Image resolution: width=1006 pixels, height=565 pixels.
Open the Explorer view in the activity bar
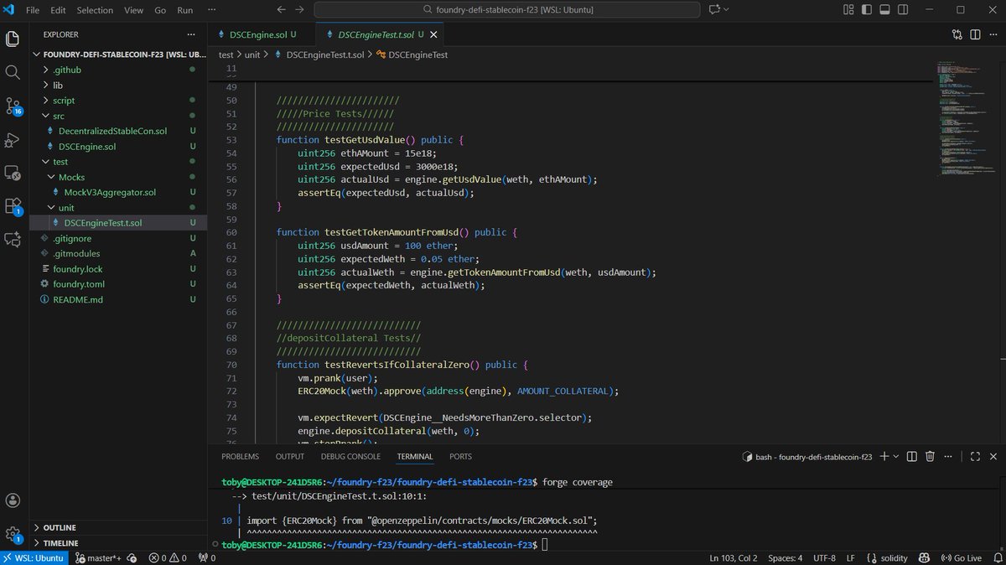[x=13, y=39]
